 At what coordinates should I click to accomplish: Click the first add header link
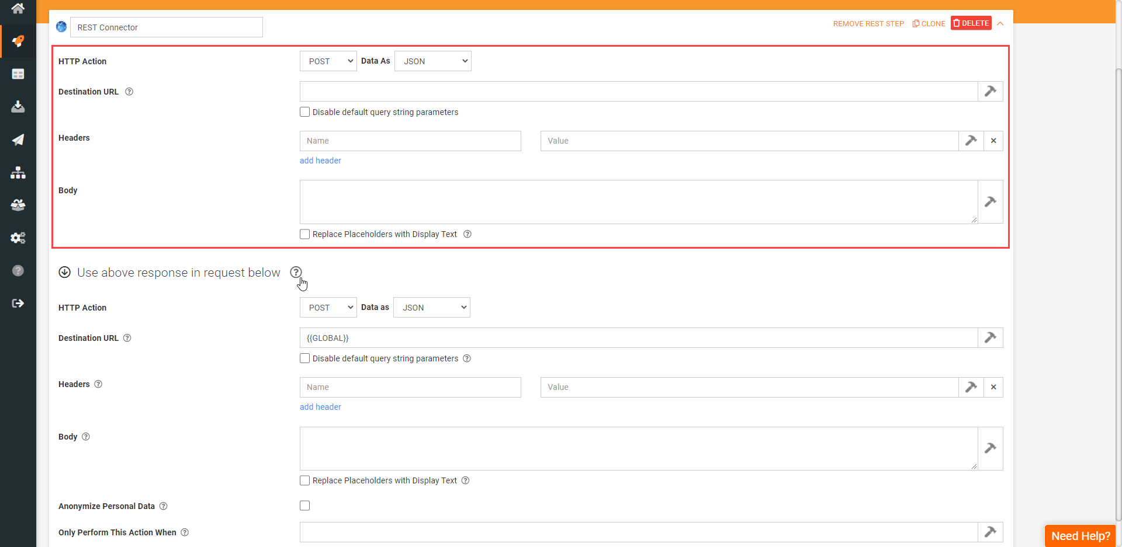click(x=320, y=161)
